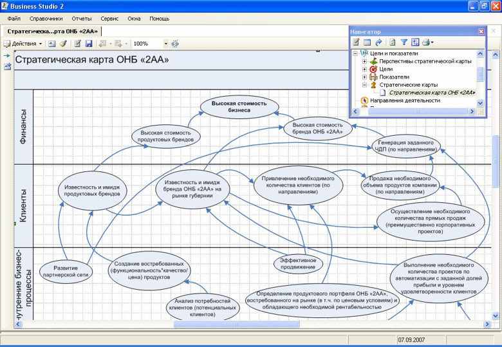Select Направления деятельности tree item
The width and height of the screenshot is (502, 347).
(x=405, y=100)
